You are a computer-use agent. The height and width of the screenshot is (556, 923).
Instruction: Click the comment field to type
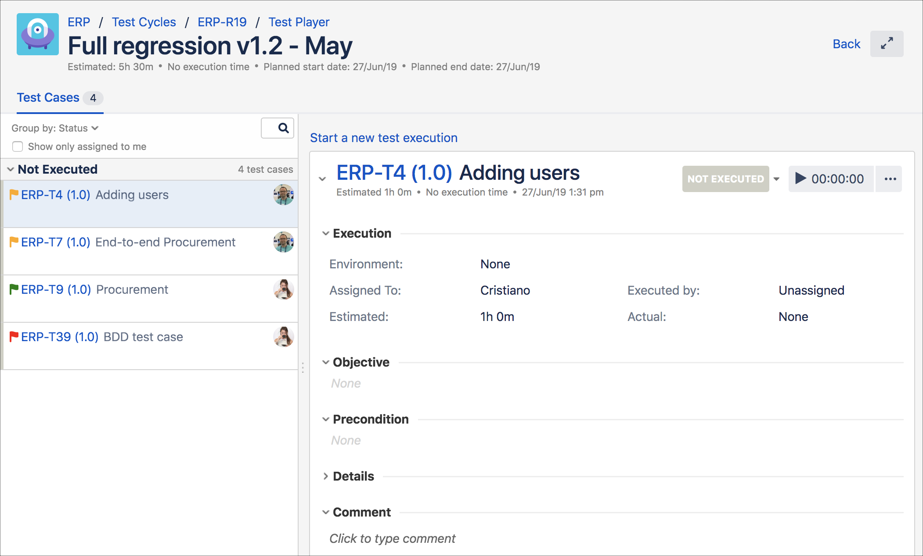(392, 538)
